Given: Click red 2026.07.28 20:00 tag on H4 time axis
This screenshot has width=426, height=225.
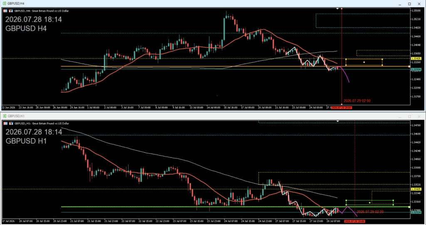Looking at the screenshot, I should tap(342, 108).
